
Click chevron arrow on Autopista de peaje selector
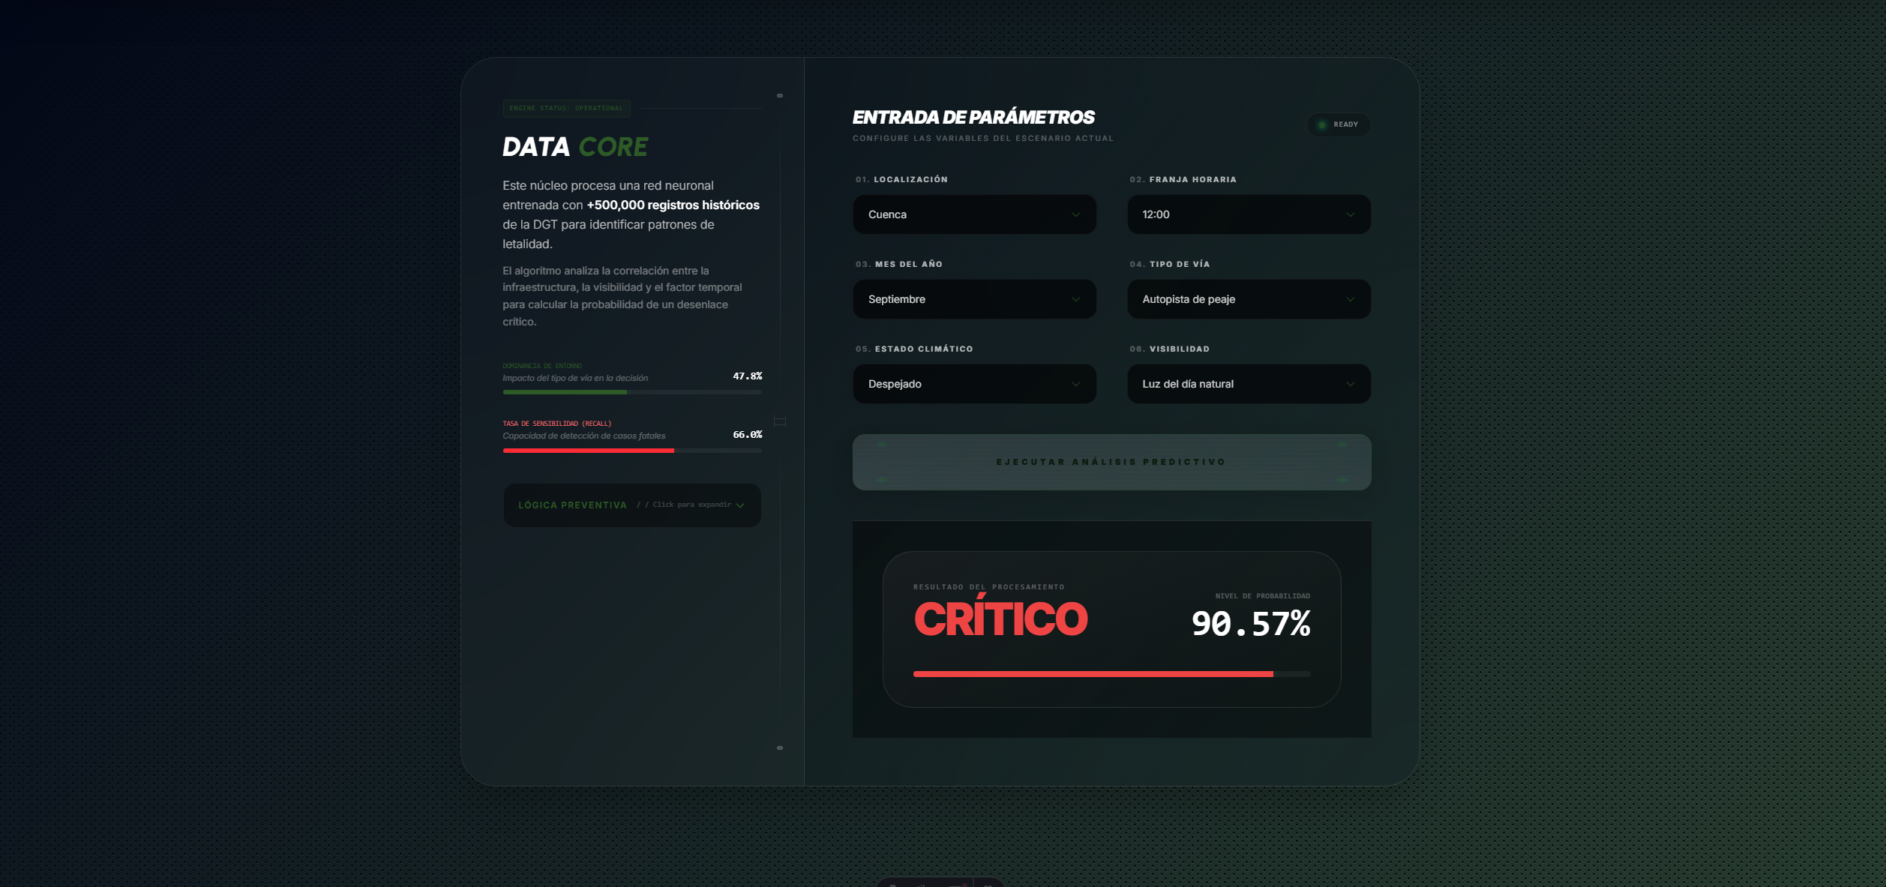(1350, 299)
